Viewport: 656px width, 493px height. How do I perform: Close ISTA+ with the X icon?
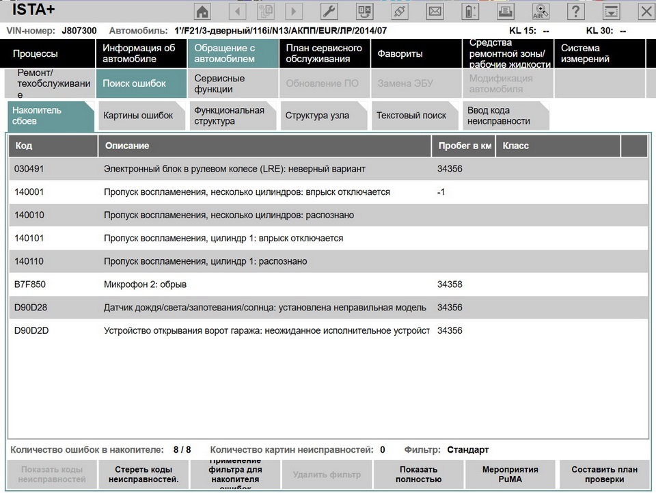[646, 12]
